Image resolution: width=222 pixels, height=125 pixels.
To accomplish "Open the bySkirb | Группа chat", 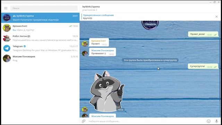I will click(x=40, y=18).
